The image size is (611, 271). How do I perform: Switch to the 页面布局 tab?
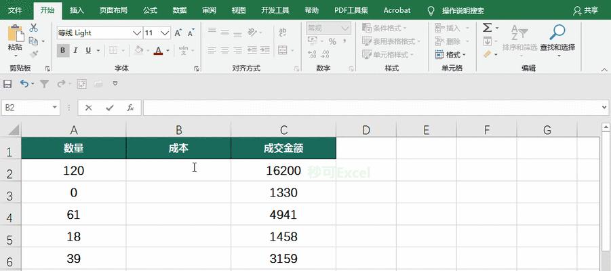pyautogui.click(x=113, y=10)
